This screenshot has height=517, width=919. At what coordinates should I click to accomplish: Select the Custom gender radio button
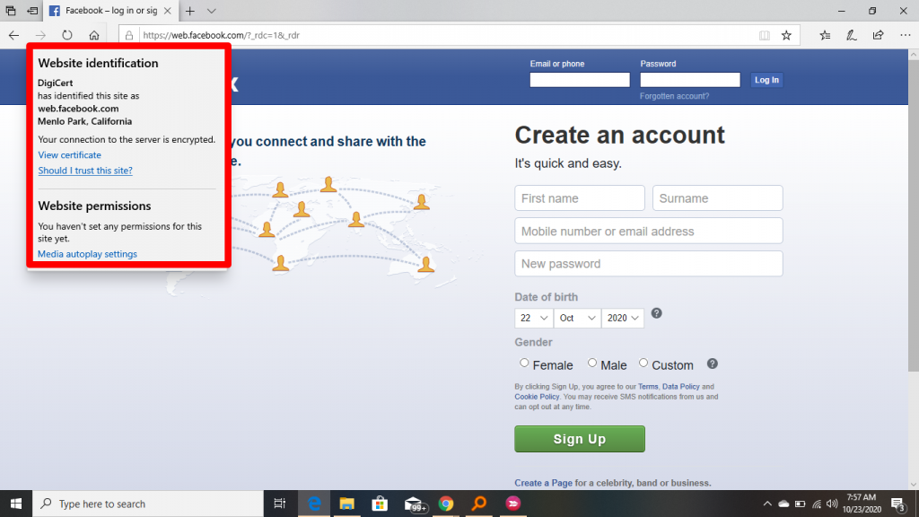click(643, 364)
